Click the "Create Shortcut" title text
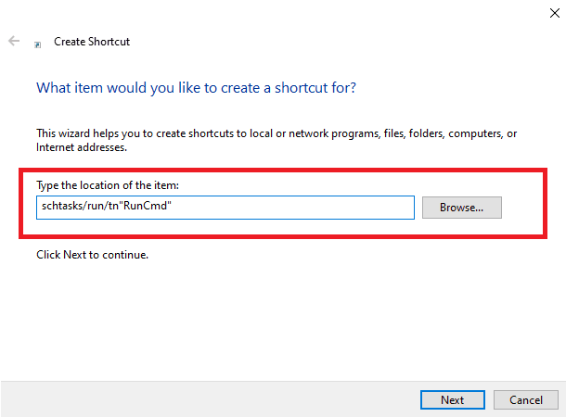This screenshot has width=566, height=417. point(92,42)
